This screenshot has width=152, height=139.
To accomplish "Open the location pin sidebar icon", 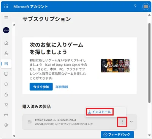I will [x=6, y=125].
